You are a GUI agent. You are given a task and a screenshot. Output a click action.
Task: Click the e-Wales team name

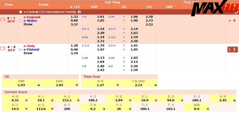tap(30, 21)
